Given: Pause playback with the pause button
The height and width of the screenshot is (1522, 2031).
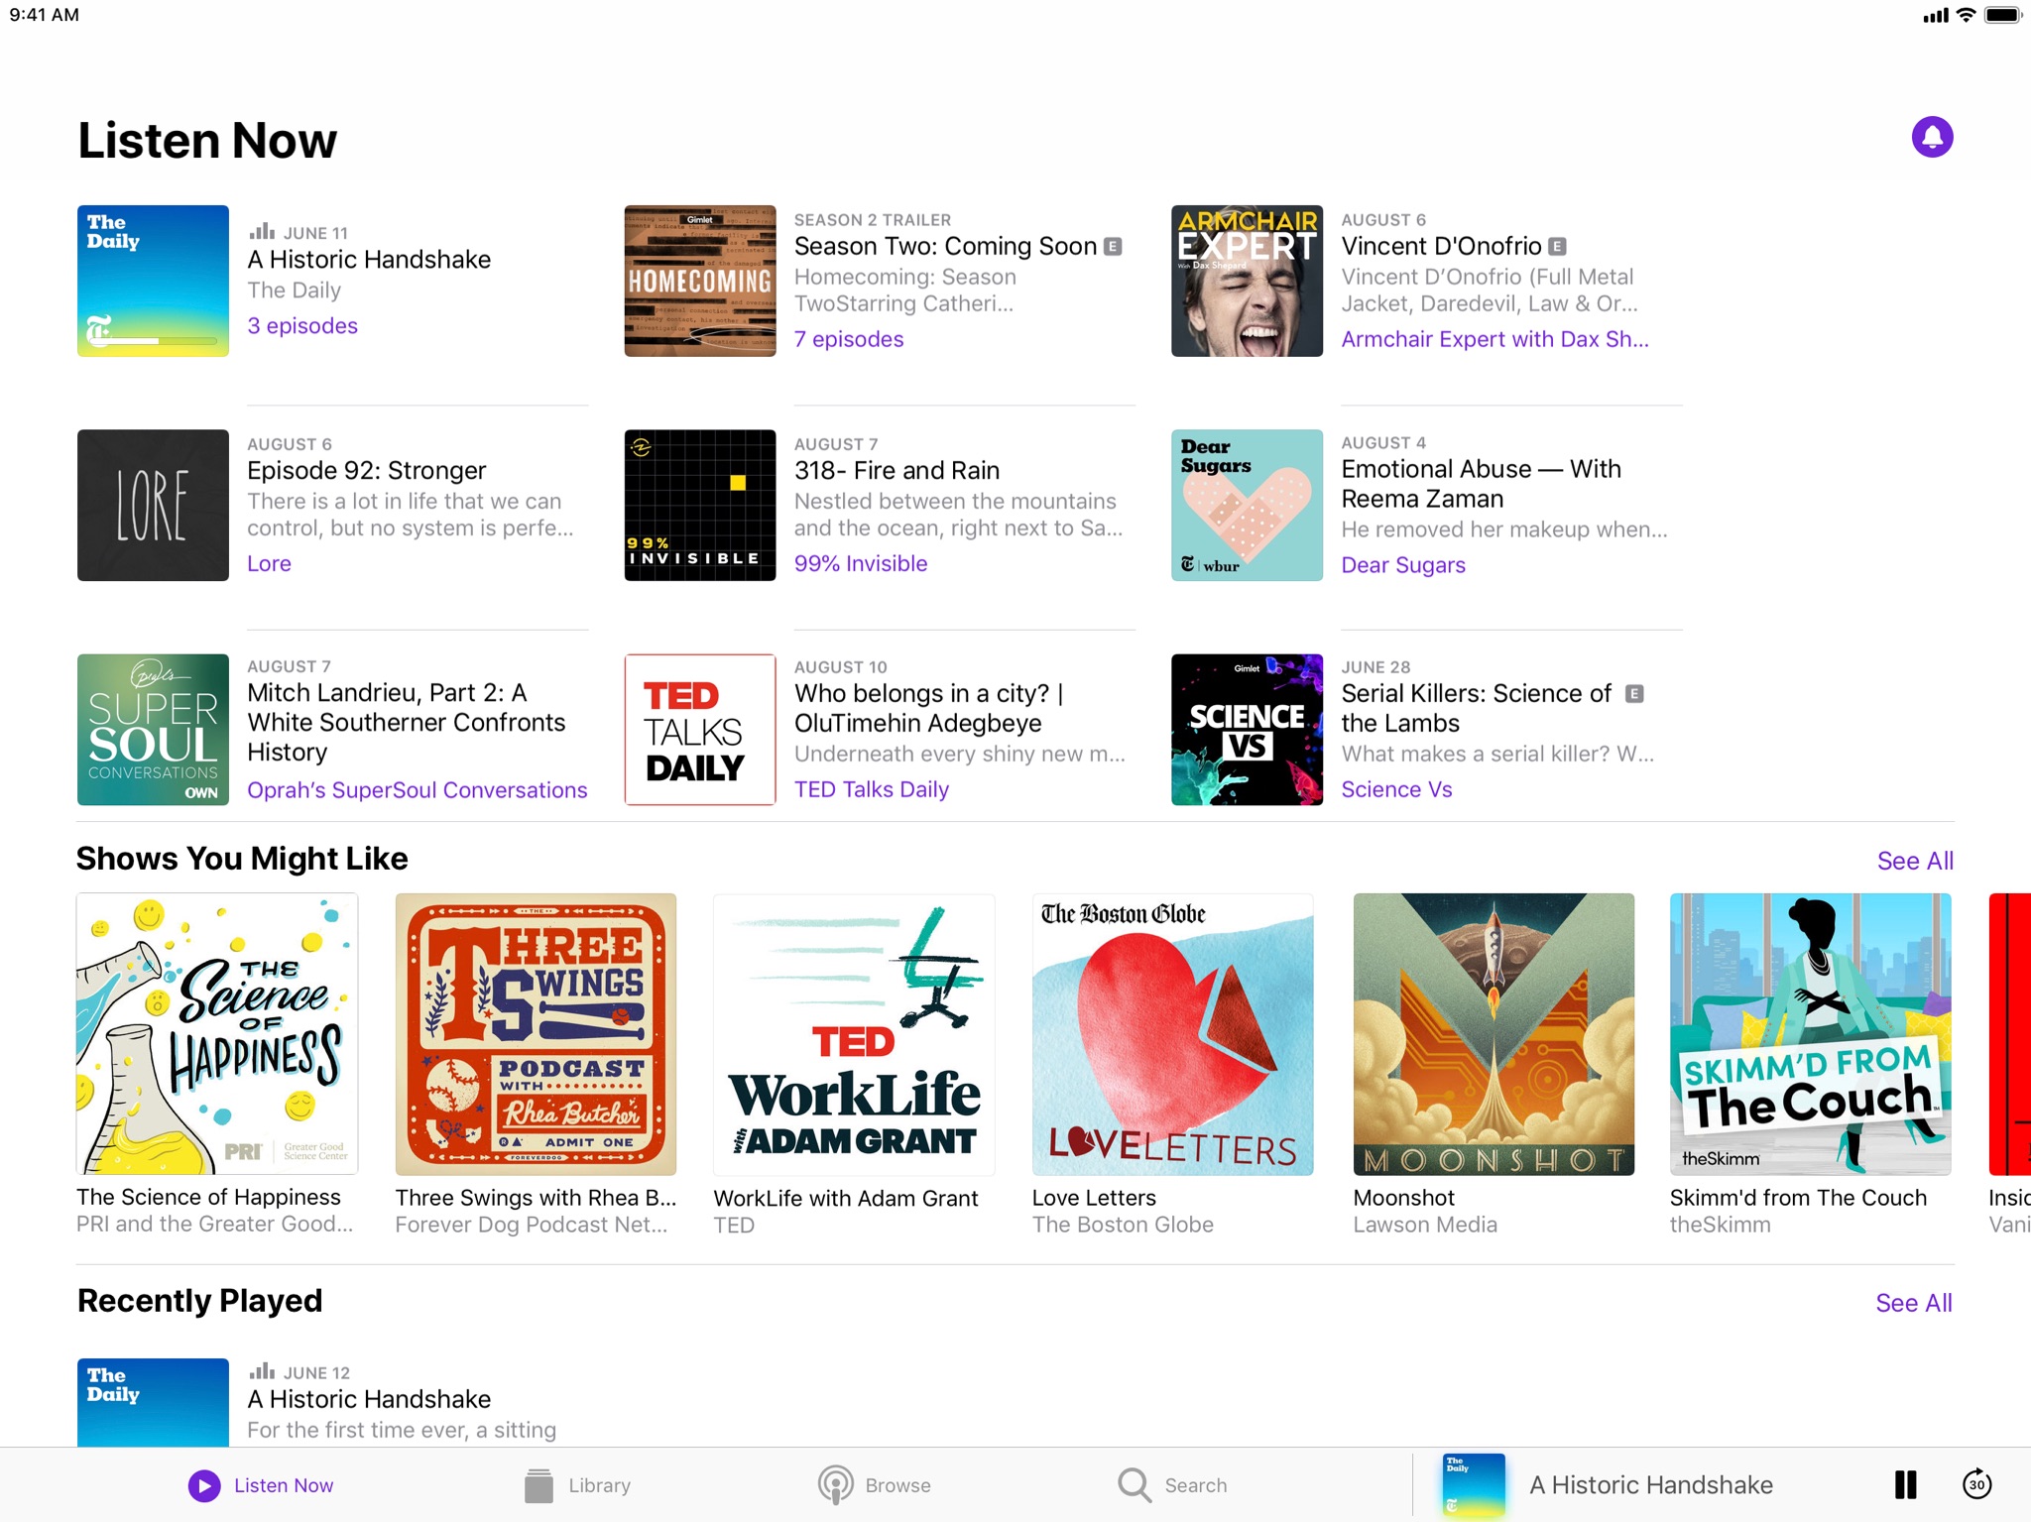Looking at the screenshot, I should [x=1905, y=1484].
